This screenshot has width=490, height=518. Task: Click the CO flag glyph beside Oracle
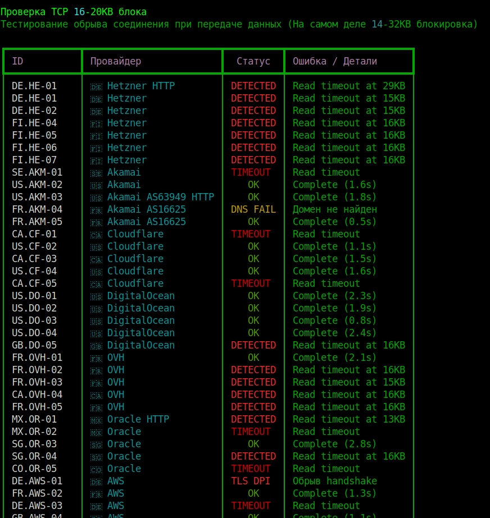click(96, 470)
